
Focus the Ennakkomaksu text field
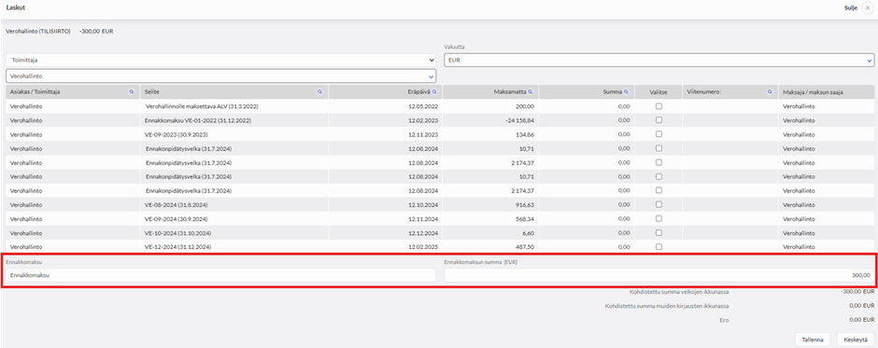click(220, 274)
